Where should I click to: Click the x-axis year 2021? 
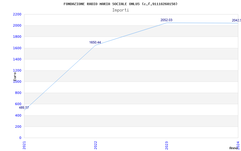pos(24,145)
